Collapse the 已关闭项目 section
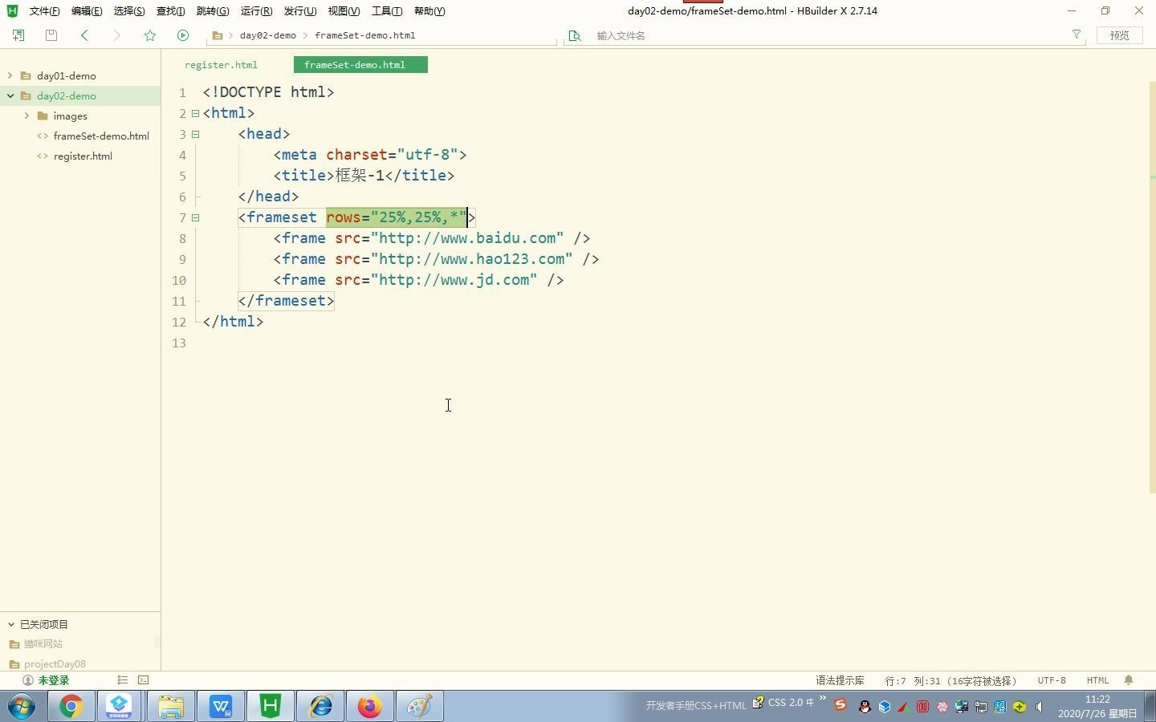The width and height of the screenshot is (1156, 722). [11, 624]
